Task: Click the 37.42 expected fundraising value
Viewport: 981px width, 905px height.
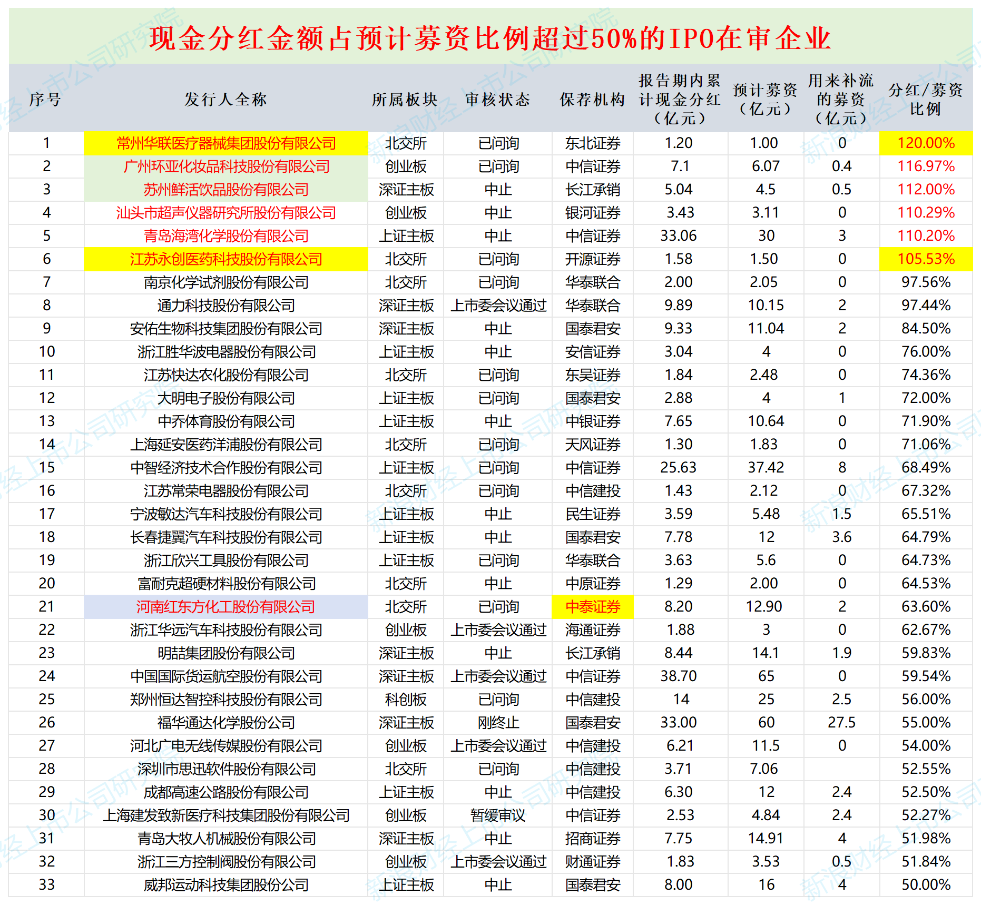Action: tap(766, 468)
